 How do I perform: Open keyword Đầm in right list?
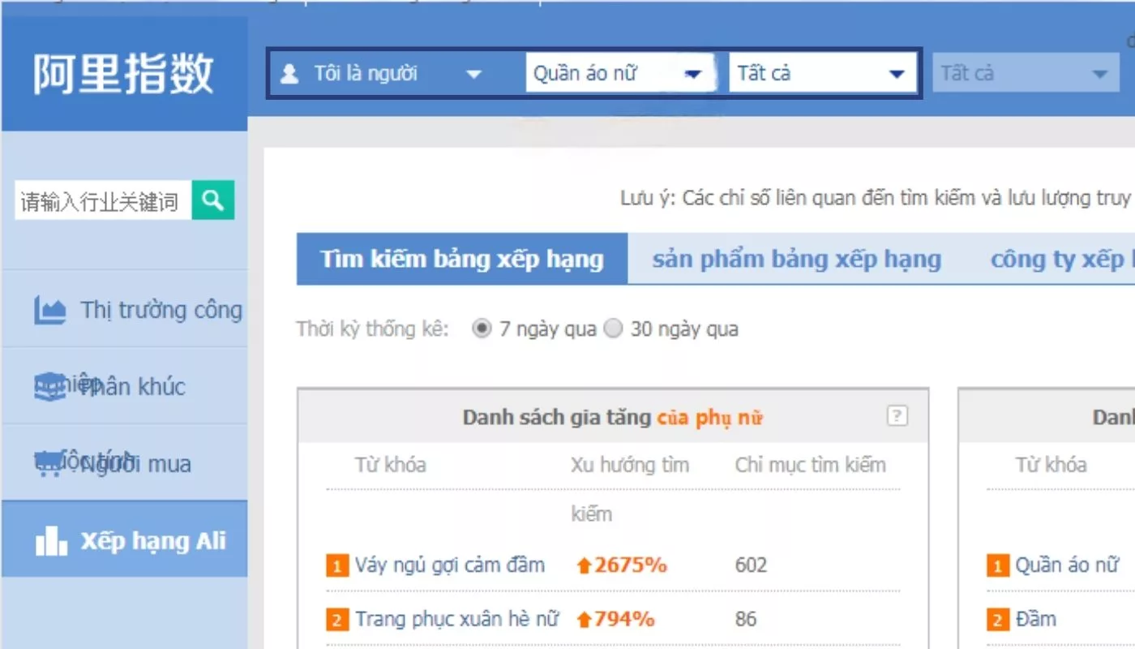(x=1036, y=620)
